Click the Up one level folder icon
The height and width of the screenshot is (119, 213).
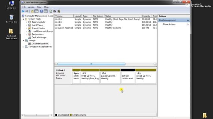[x=32, y=11]
